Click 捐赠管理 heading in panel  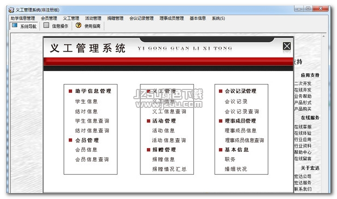164,150
